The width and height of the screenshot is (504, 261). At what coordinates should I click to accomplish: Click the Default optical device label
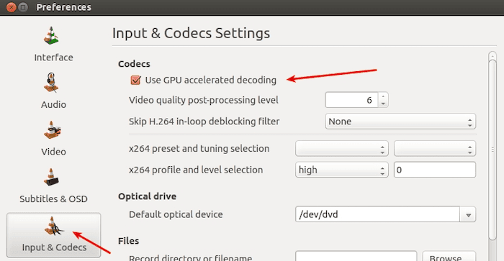176,214
